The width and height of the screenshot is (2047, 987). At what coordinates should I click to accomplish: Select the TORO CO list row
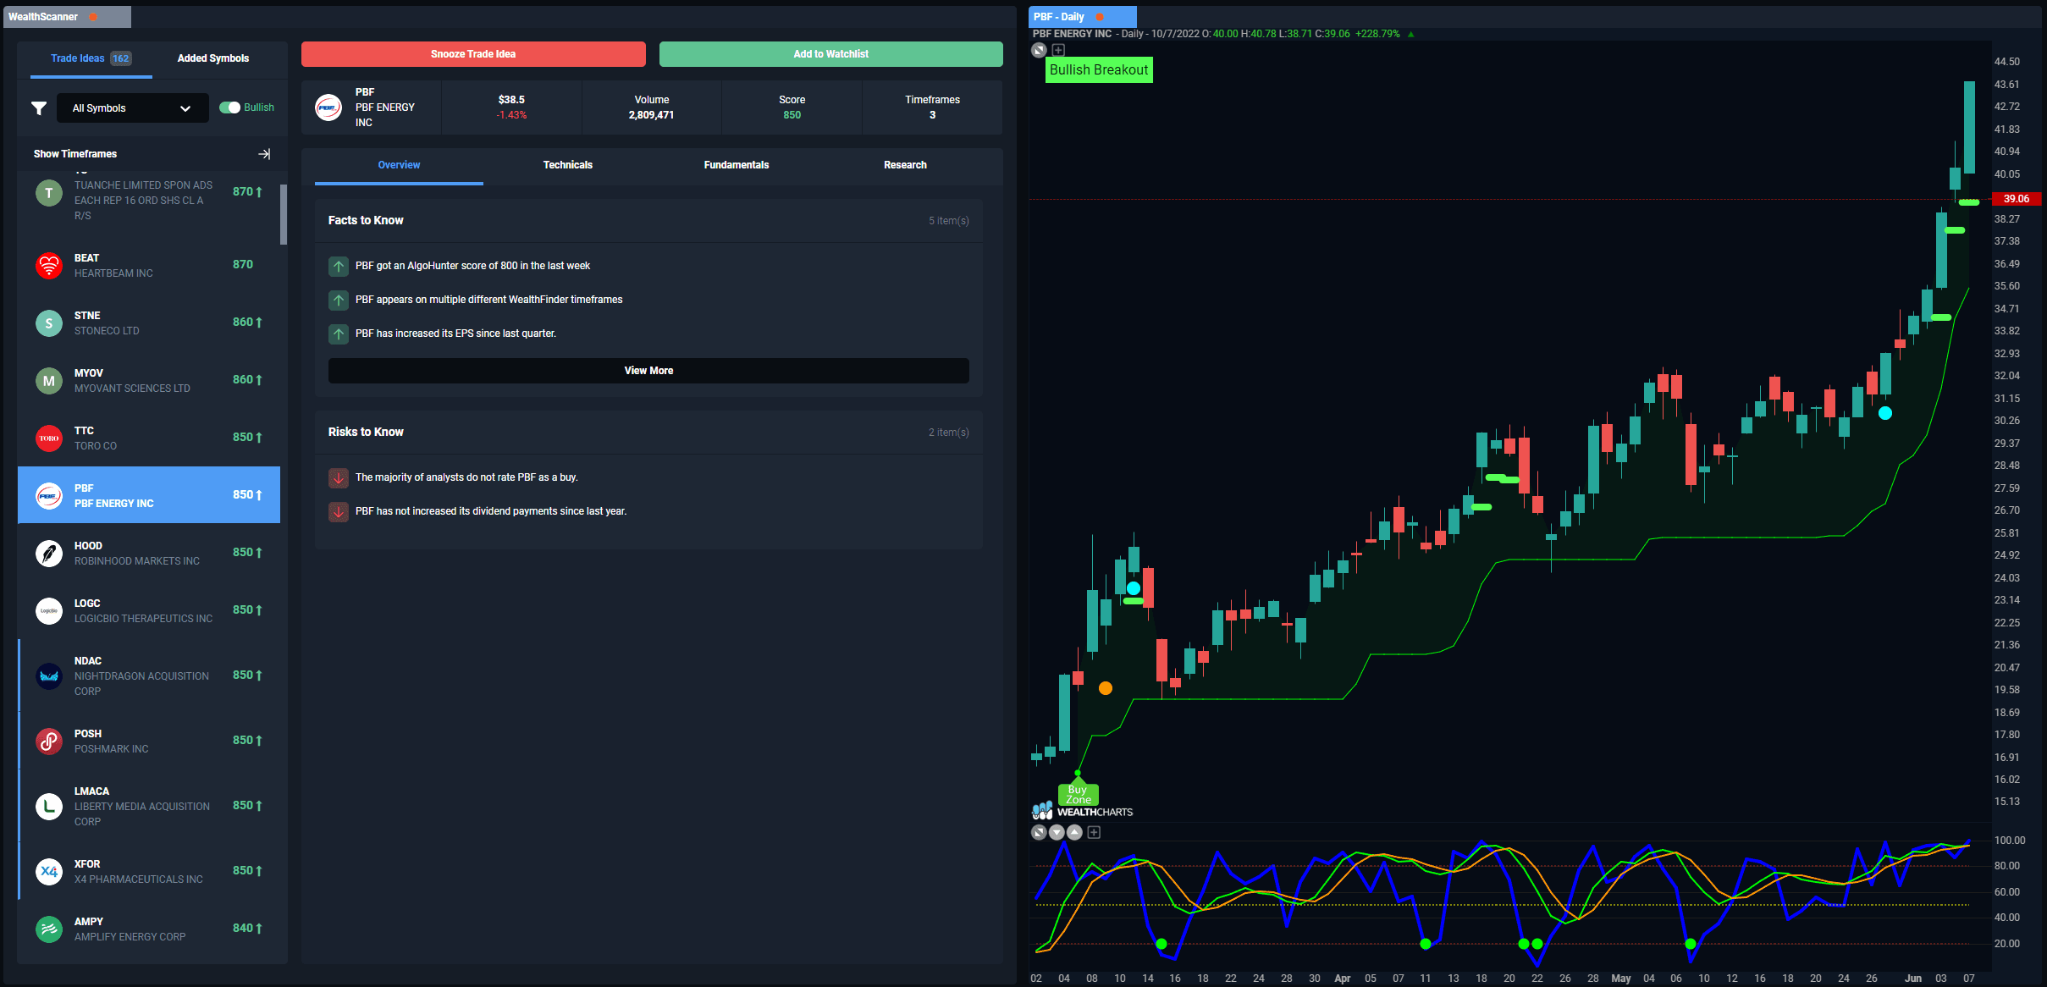[149, 438]
